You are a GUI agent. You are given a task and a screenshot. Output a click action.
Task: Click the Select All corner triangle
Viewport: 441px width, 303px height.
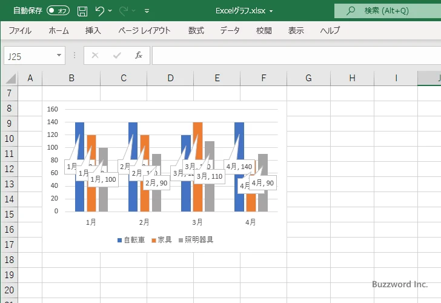click(x=11, y=79)
